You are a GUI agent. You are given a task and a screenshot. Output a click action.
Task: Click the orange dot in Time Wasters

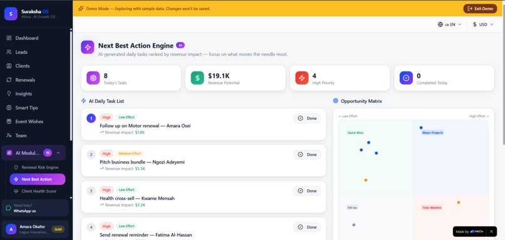point(459,202)
